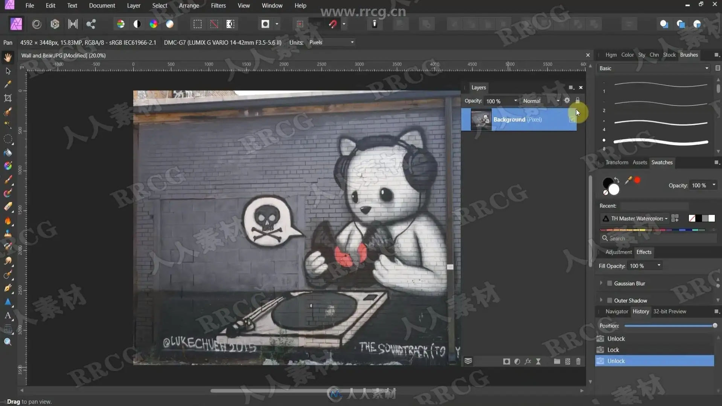Select the Clone Brush tool
Viewport: 722px width, 406px height.
click(8, 234)
